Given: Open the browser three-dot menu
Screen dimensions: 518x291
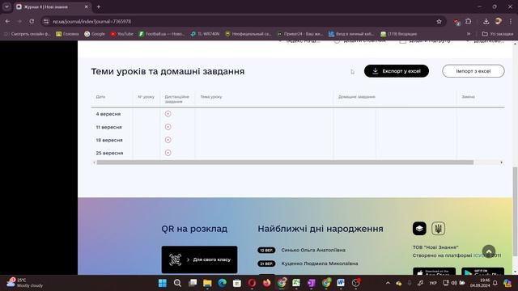Looking at the screenshot, I should [x=511, y=22].
